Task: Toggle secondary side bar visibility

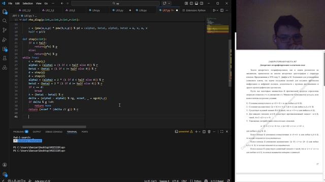Action: point(202,4)
